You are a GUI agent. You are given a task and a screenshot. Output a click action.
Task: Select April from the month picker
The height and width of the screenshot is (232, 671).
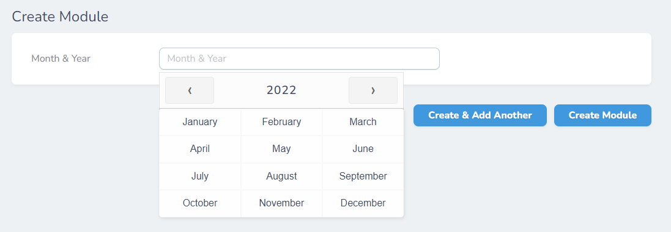click(x=200, y=149)
